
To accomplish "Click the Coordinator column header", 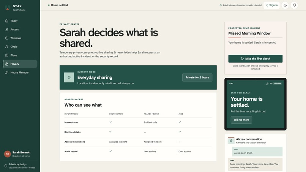I will pyautogui.click(x=116, y=114).
